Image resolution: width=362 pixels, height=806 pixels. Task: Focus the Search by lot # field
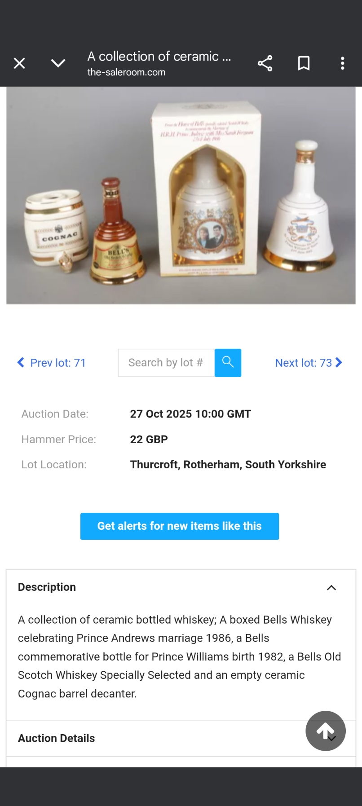pos(166,363)
